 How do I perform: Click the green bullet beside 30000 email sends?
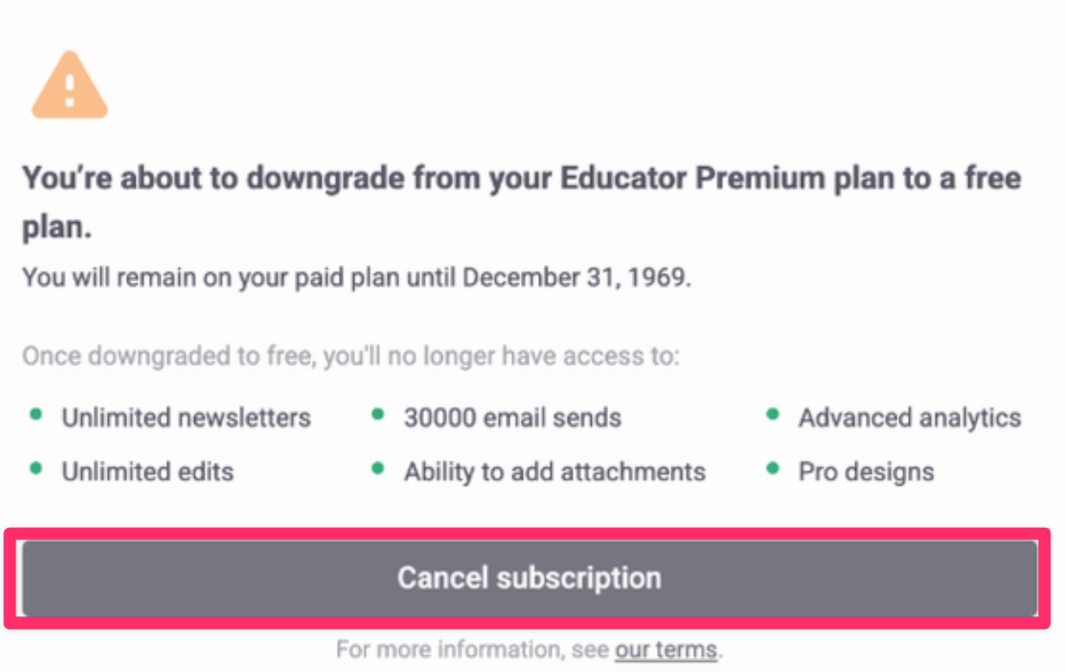coord(378,415)
